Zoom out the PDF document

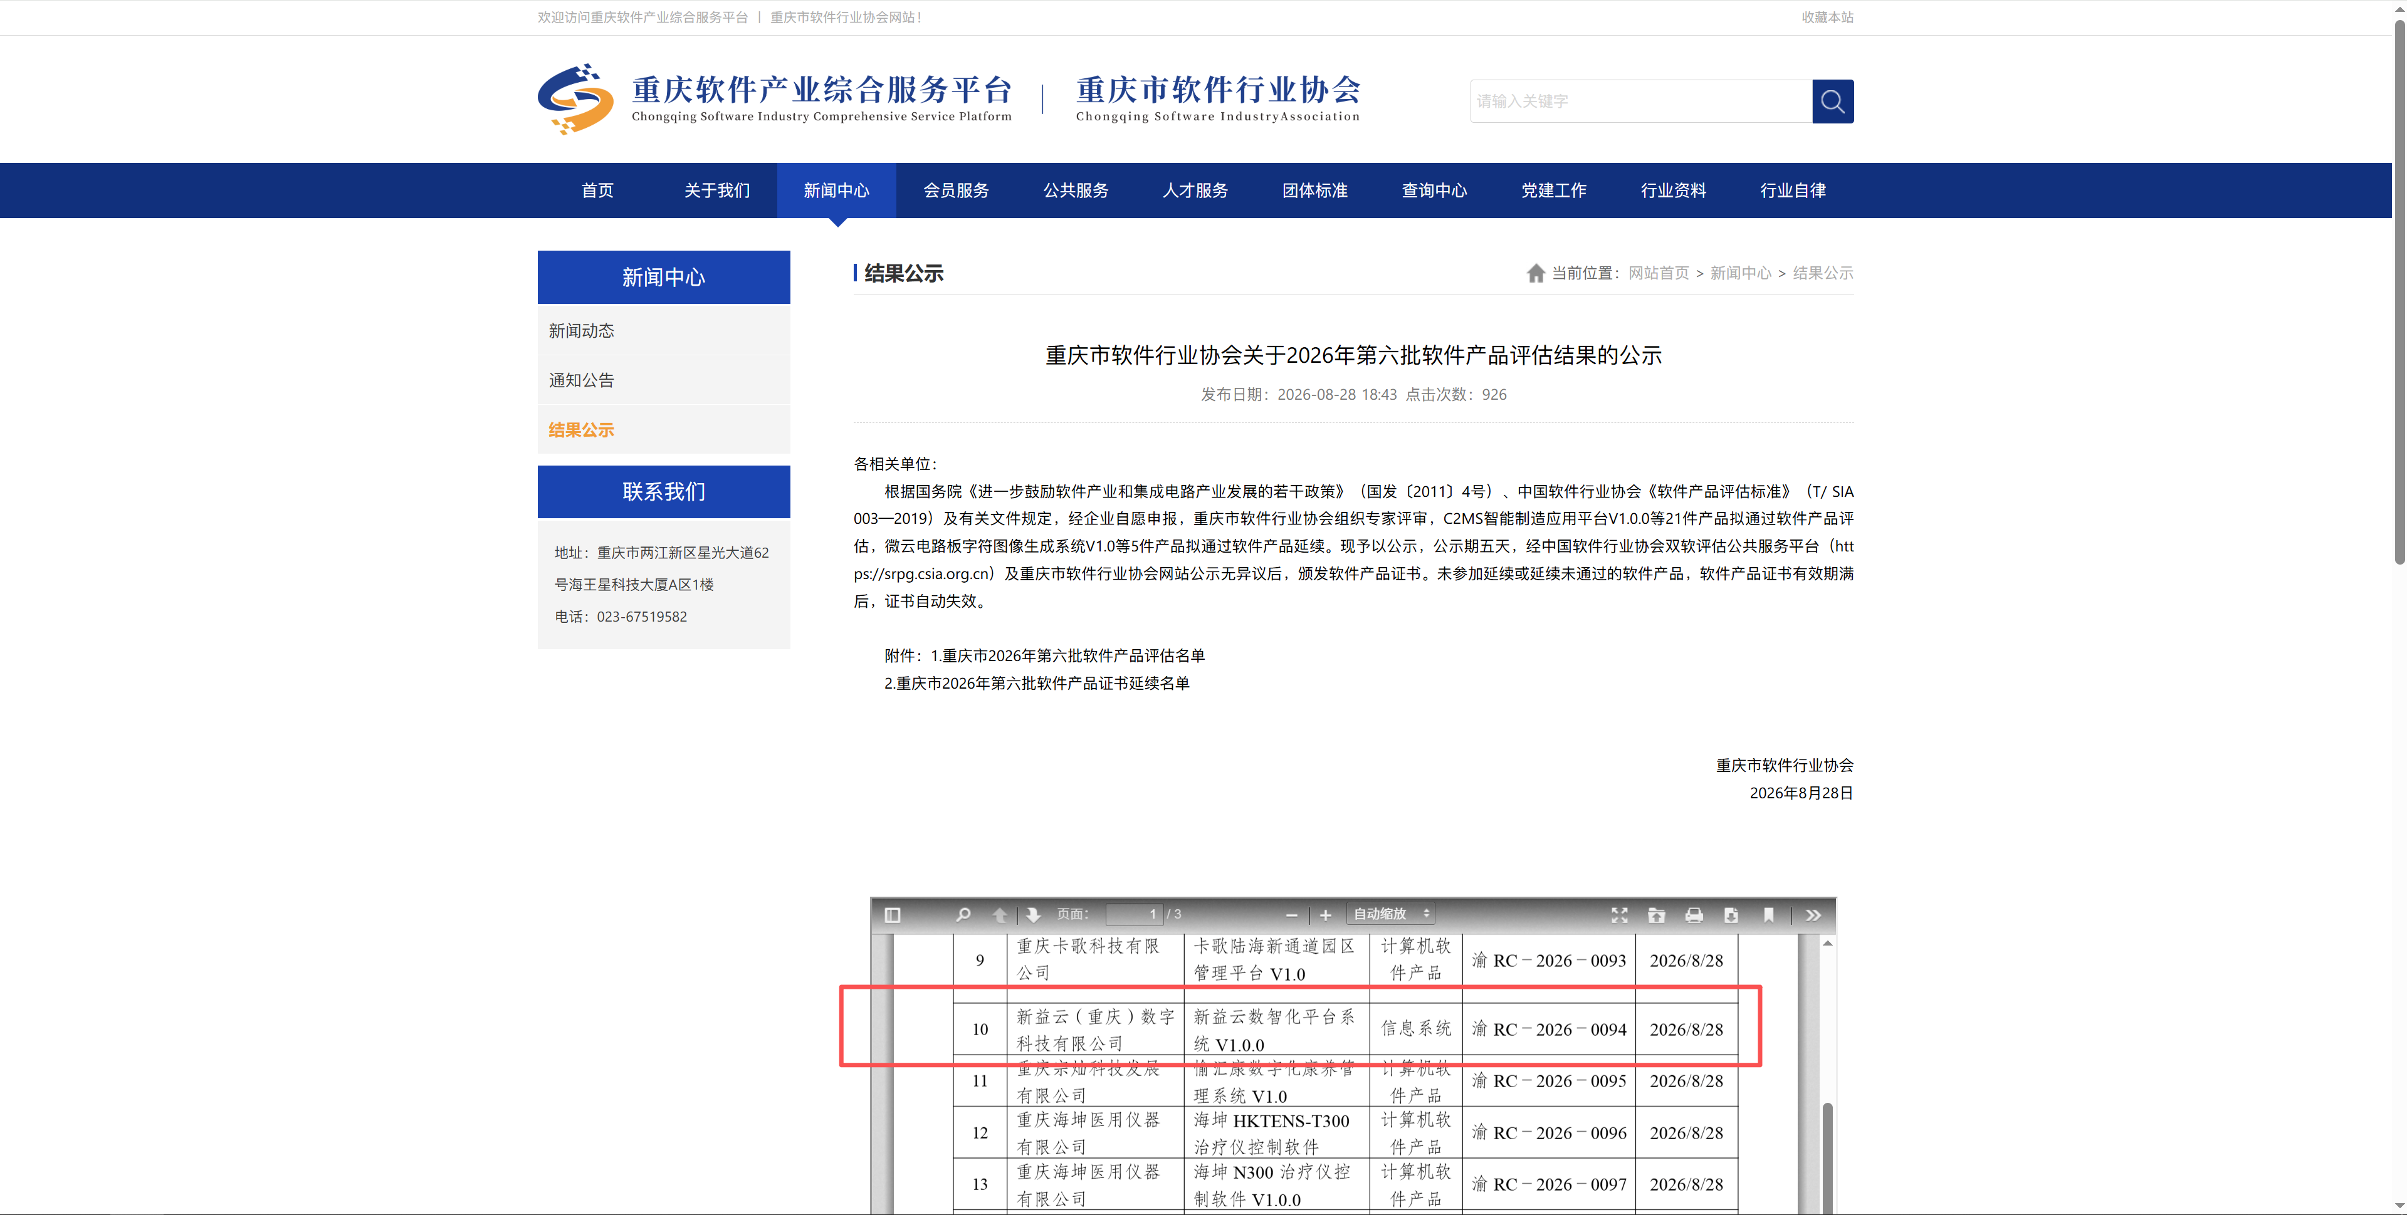pos(1291,915)
